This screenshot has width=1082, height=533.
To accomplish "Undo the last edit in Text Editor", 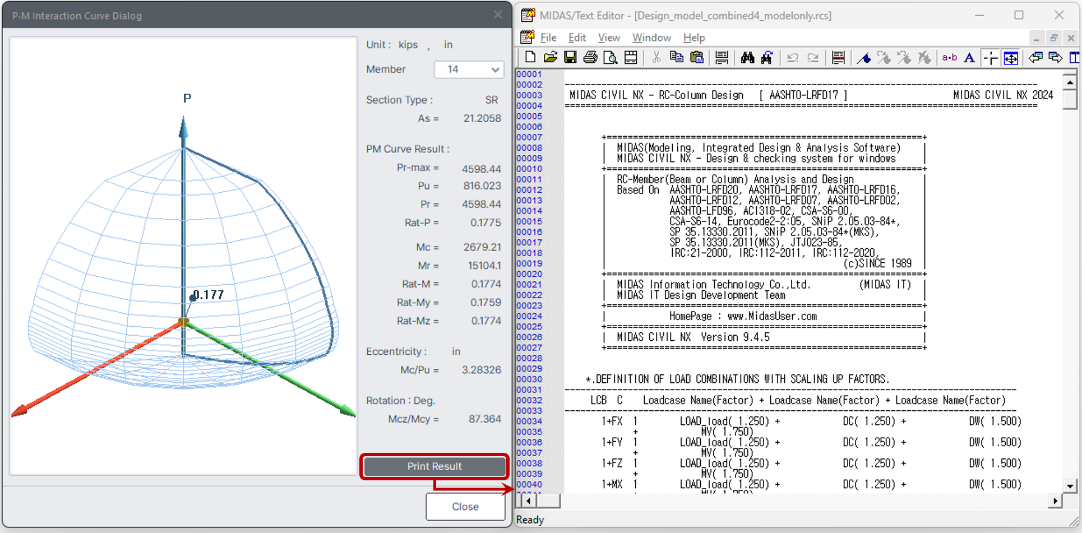I will (x=793, y=57).
